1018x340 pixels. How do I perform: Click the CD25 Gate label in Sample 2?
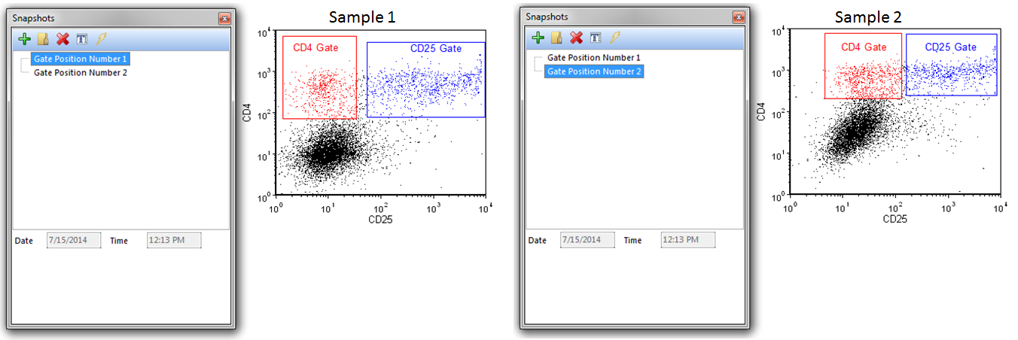coord(950,47)
